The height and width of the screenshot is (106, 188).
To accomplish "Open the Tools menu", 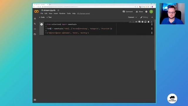I will click(x=69, y=14).
